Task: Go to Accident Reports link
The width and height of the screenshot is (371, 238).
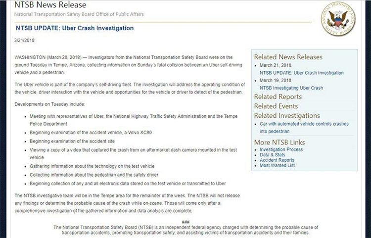Action: tap(277, 160)
